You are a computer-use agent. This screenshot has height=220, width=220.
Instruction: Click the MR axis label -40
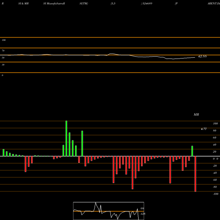pos(215,173)
